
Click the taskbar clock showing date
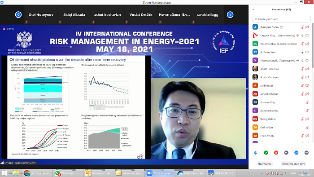305,173
